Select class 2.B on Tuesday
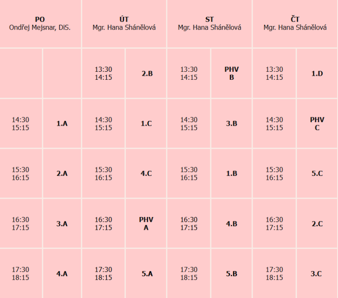Screen dimensions: 338x298 click(147, 74)
